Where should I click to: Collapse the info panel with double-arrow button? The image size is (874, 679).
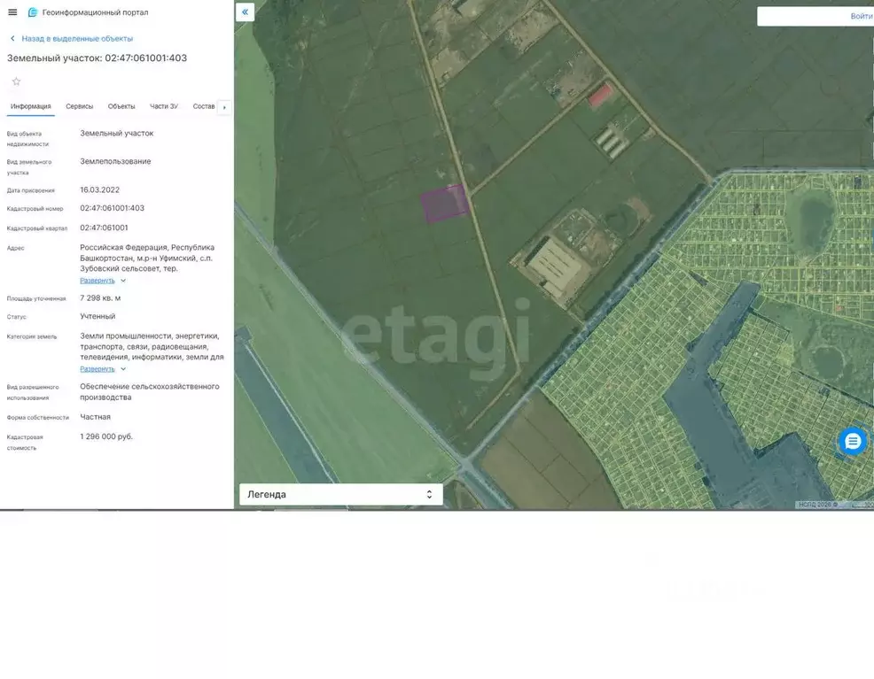245,12
